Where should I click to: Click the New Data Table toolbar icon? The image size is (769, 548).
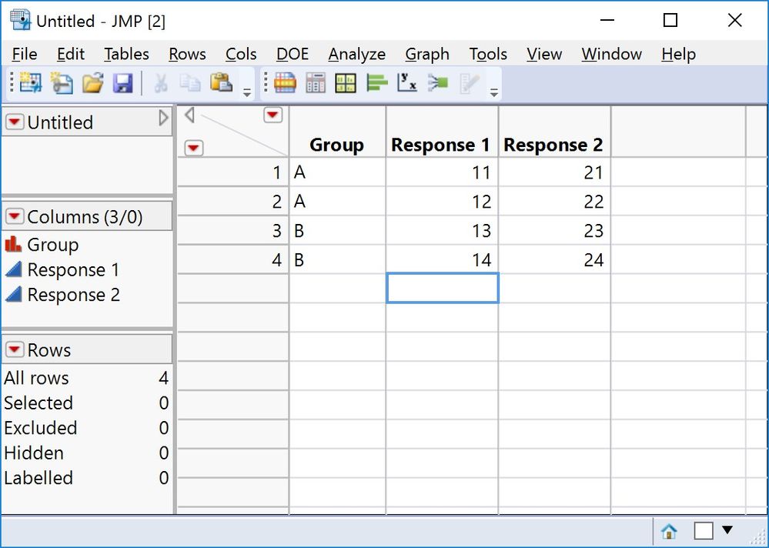tap(31, 83)
